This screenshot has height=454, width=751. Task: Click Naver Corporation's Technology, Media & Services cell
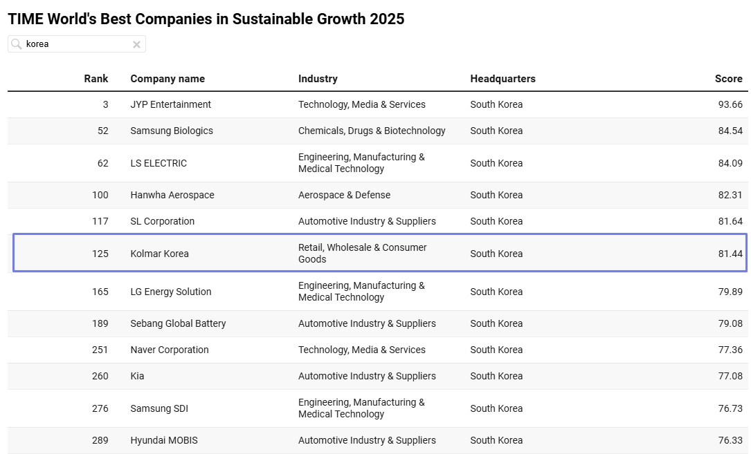point(361,350)
